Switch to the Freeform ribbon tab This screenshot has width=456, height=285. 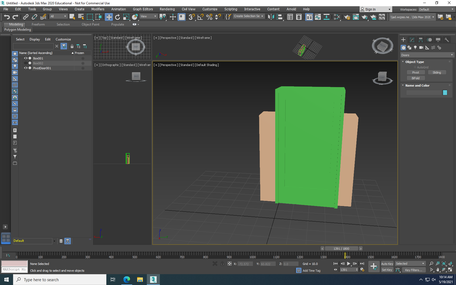[38, 24]
